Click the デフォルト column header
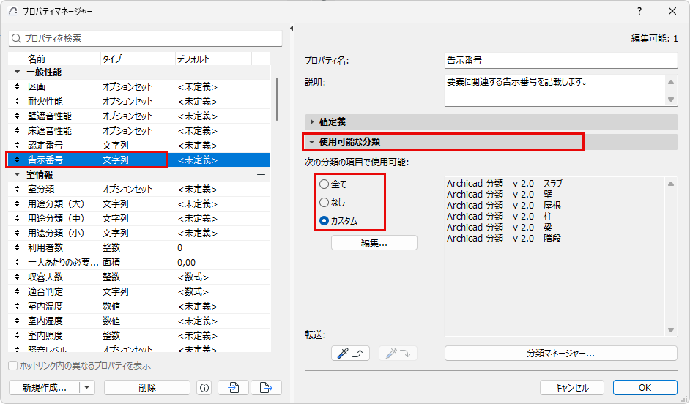 point(213,59)
